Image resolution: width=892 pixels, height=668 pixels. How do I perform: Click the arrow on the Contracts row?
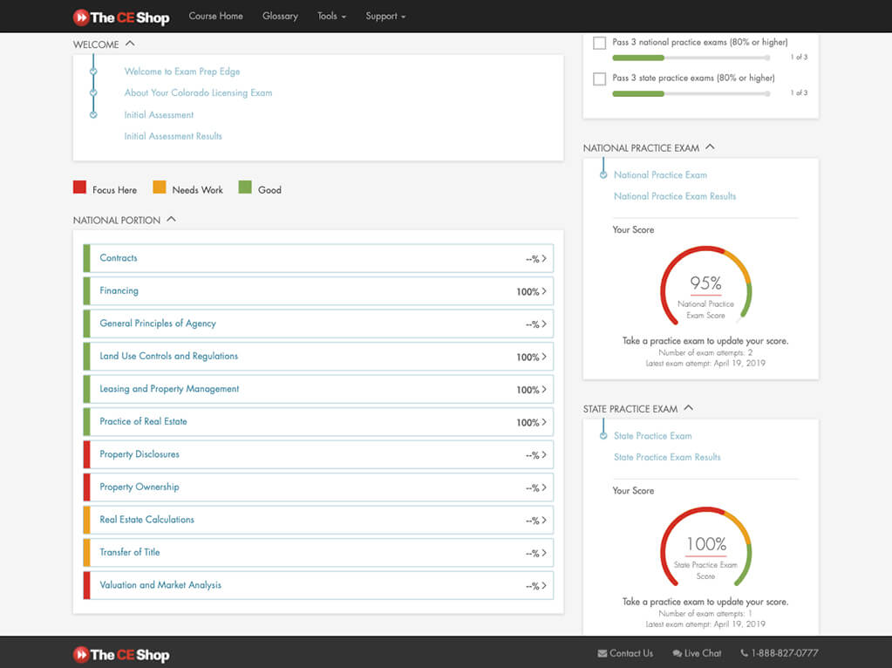click(544, 259)
